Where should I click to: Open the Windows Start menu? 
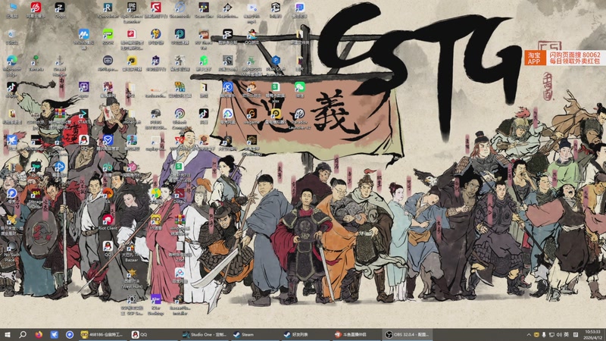7,334
